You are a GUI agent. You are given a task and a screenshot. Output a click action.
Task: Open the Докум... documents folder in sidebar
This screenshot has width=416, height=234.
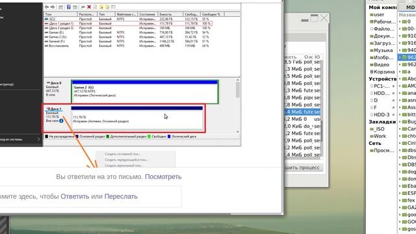[382, 36]
